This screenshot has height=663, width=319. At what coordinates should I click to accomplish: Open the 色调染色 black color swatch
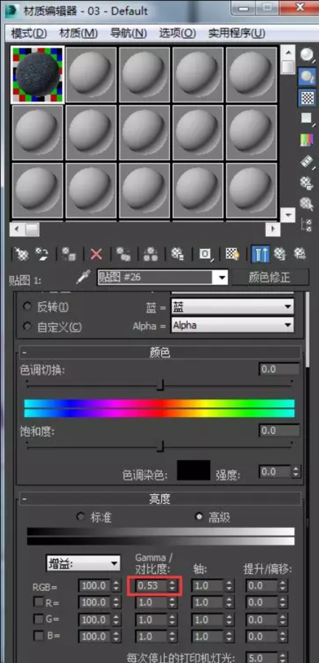193,470
